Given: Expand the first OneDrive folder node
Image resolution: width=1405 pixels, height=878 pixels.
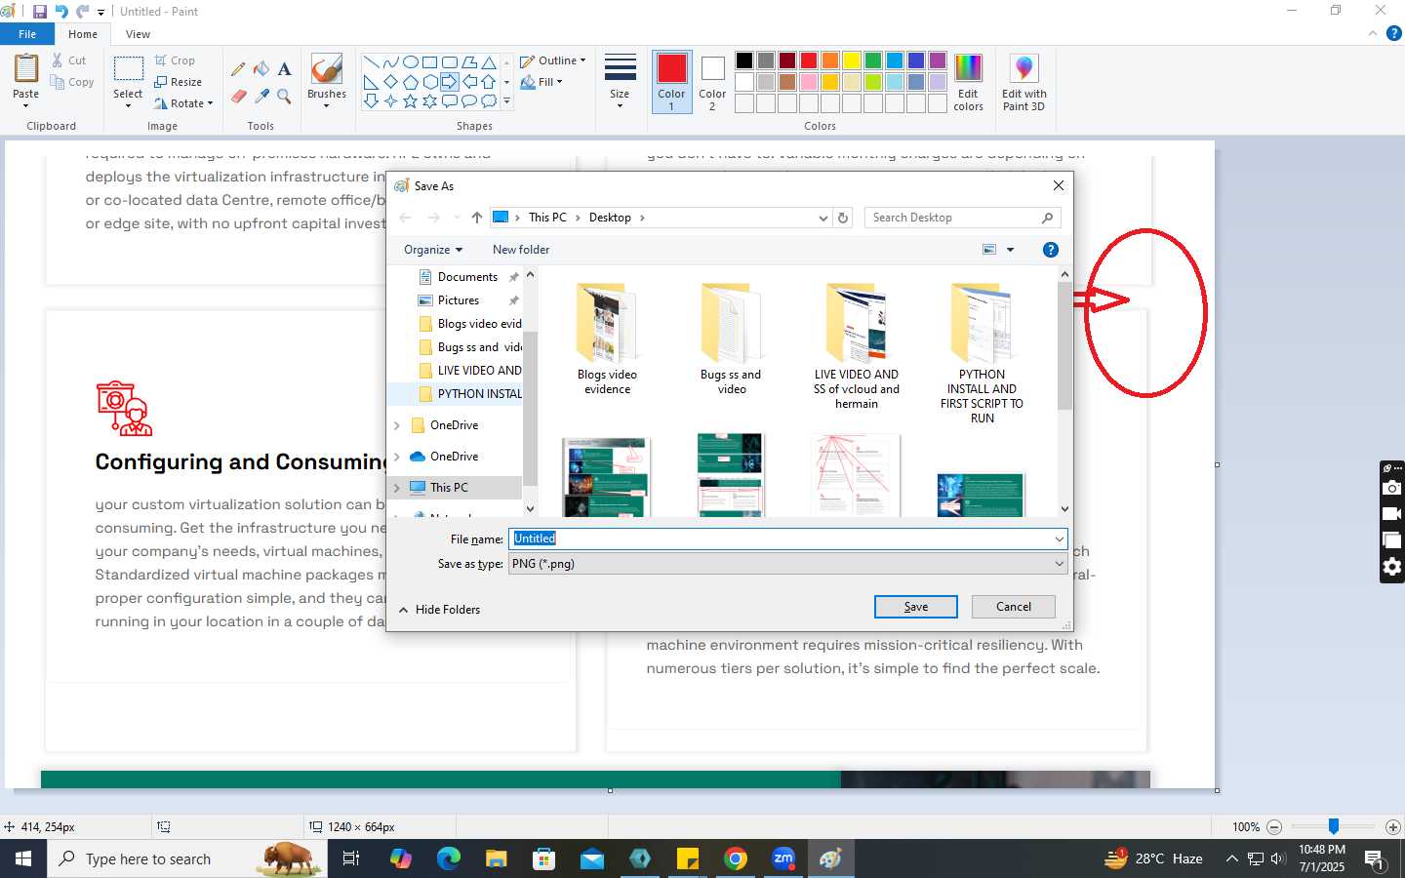Looking at the screenshot, I should (x=397, y=425).
